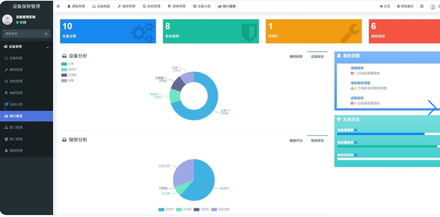Click the hamburger menu toggle icon

pos(58,6)
